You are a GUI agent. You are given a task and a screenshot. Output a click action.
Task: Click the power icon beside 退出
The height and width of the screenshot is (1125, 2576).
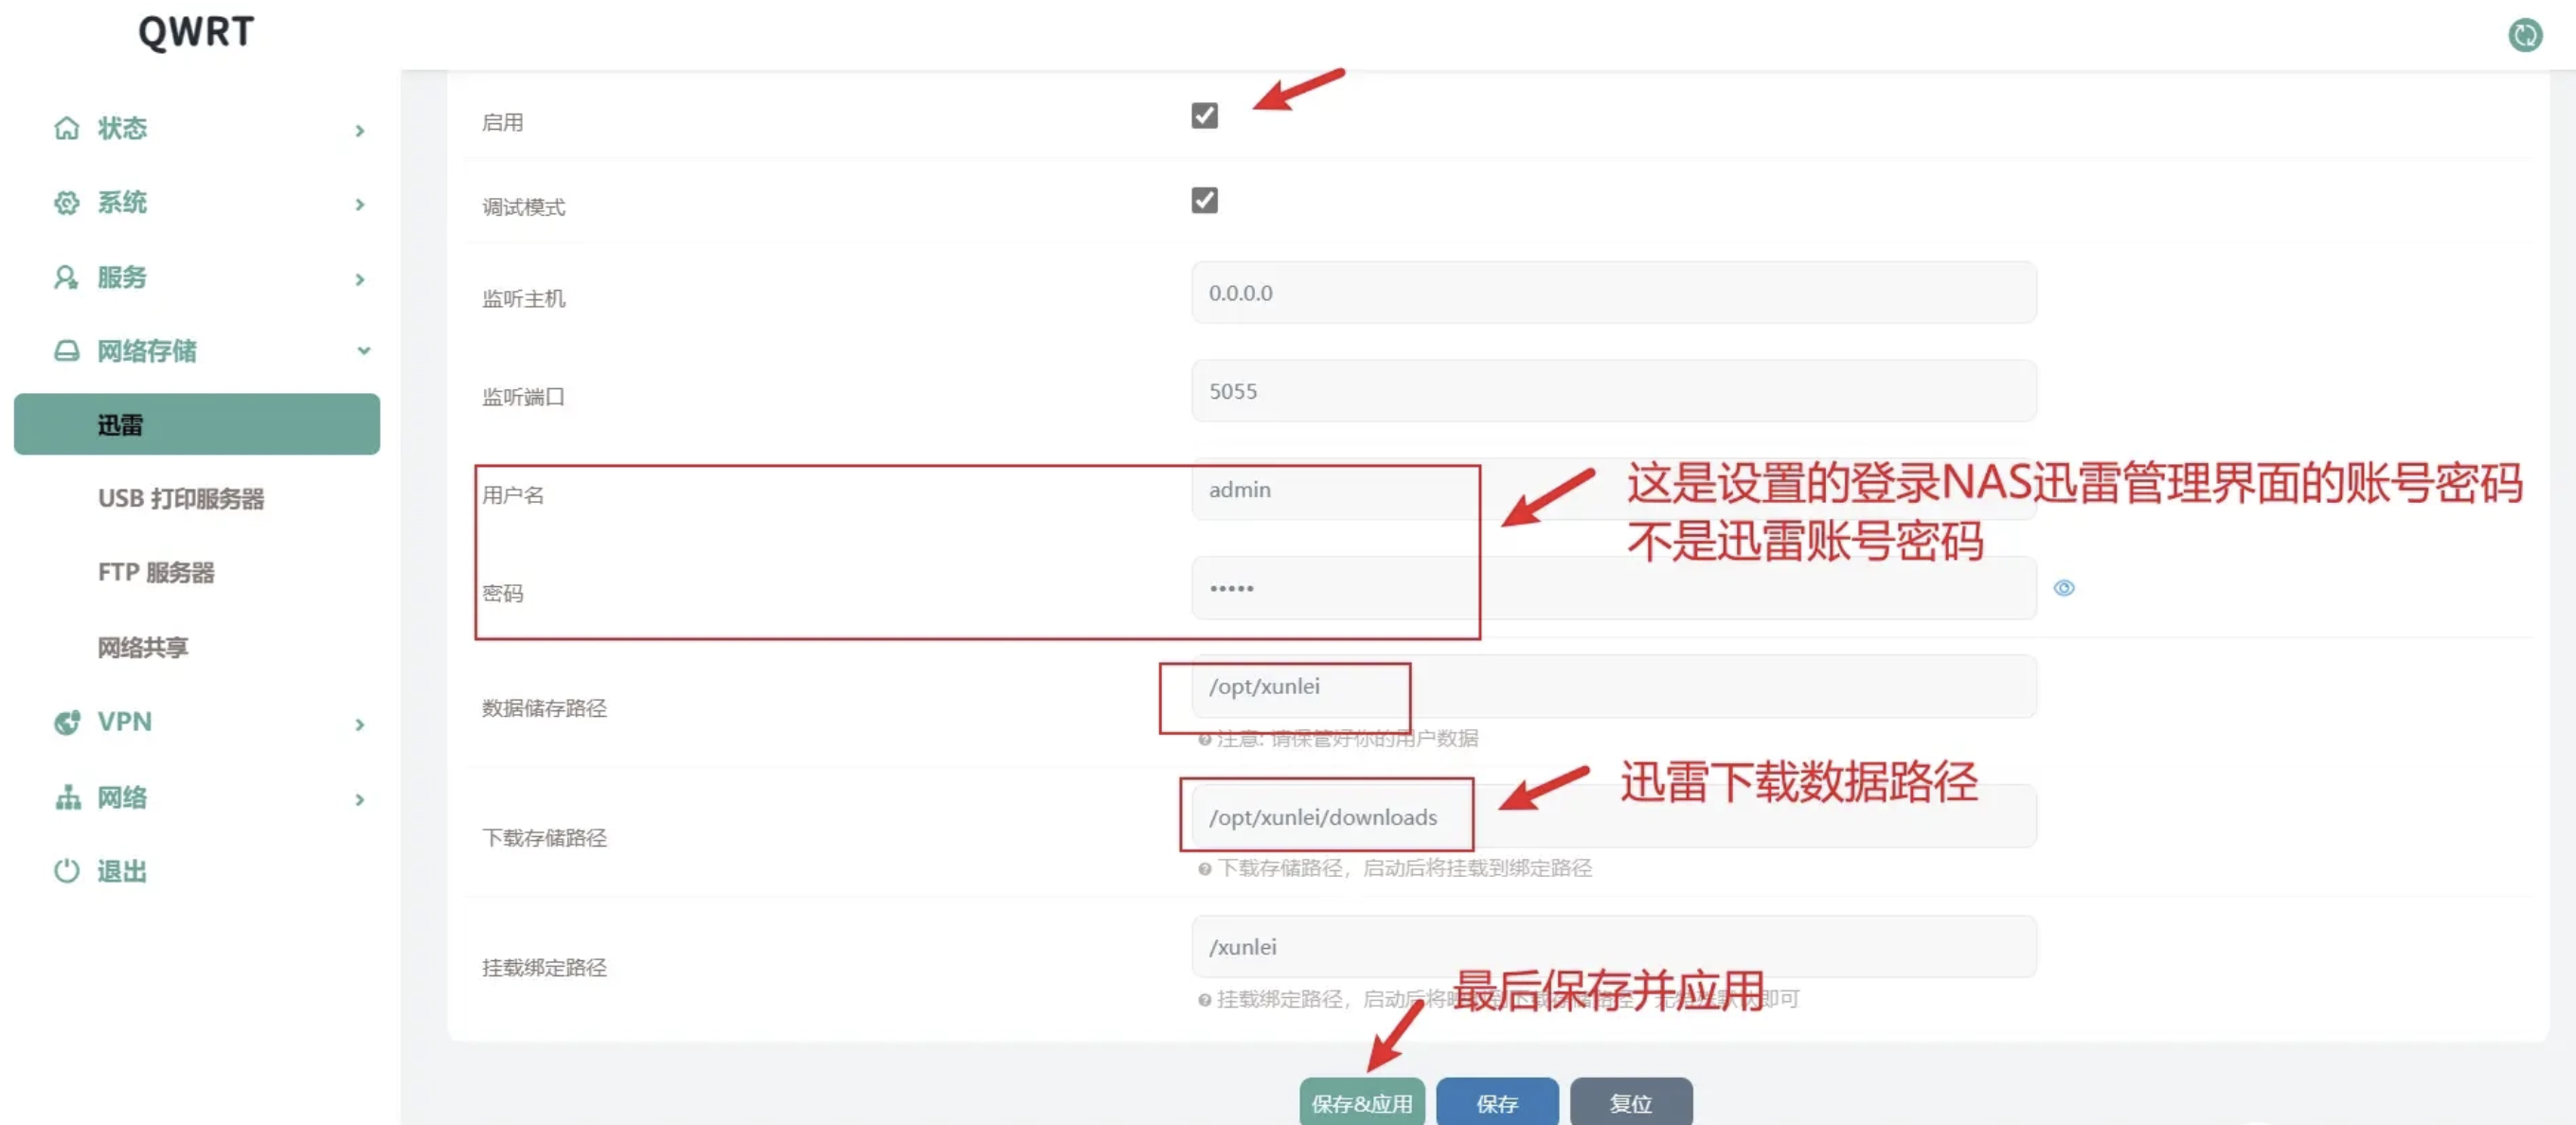[x=66, y=871]
